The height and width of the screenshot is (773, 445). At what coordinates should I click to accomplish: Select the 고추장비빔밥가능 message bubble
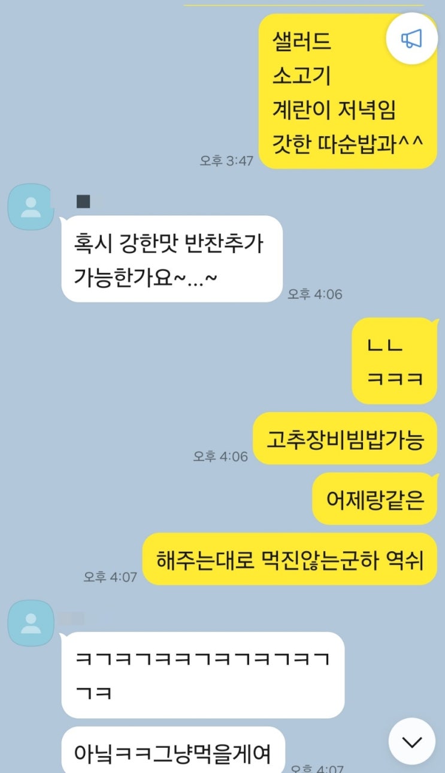(x=345, y=438)
